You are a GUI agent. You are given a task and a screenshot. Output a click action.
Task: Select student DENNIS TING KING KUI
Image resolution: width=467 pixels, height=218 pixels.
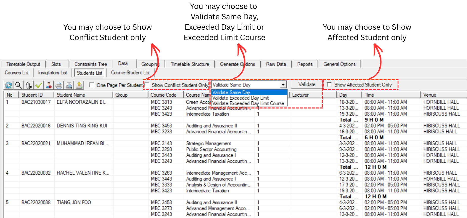(x=82, y=125)
